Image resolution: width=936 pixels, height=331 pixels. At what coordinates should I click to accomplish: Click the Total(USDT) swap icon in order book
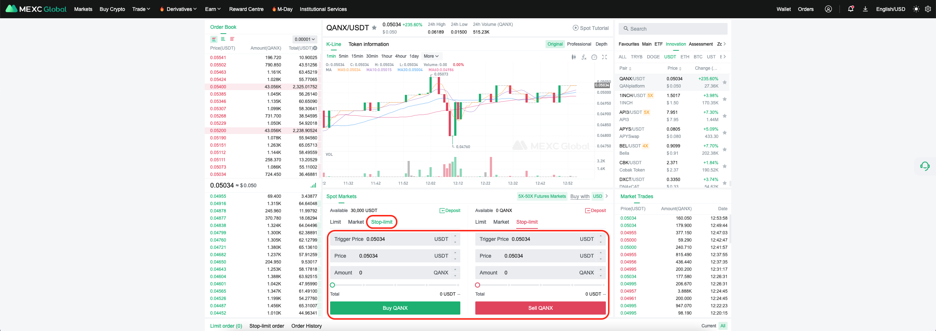(316, 48)
